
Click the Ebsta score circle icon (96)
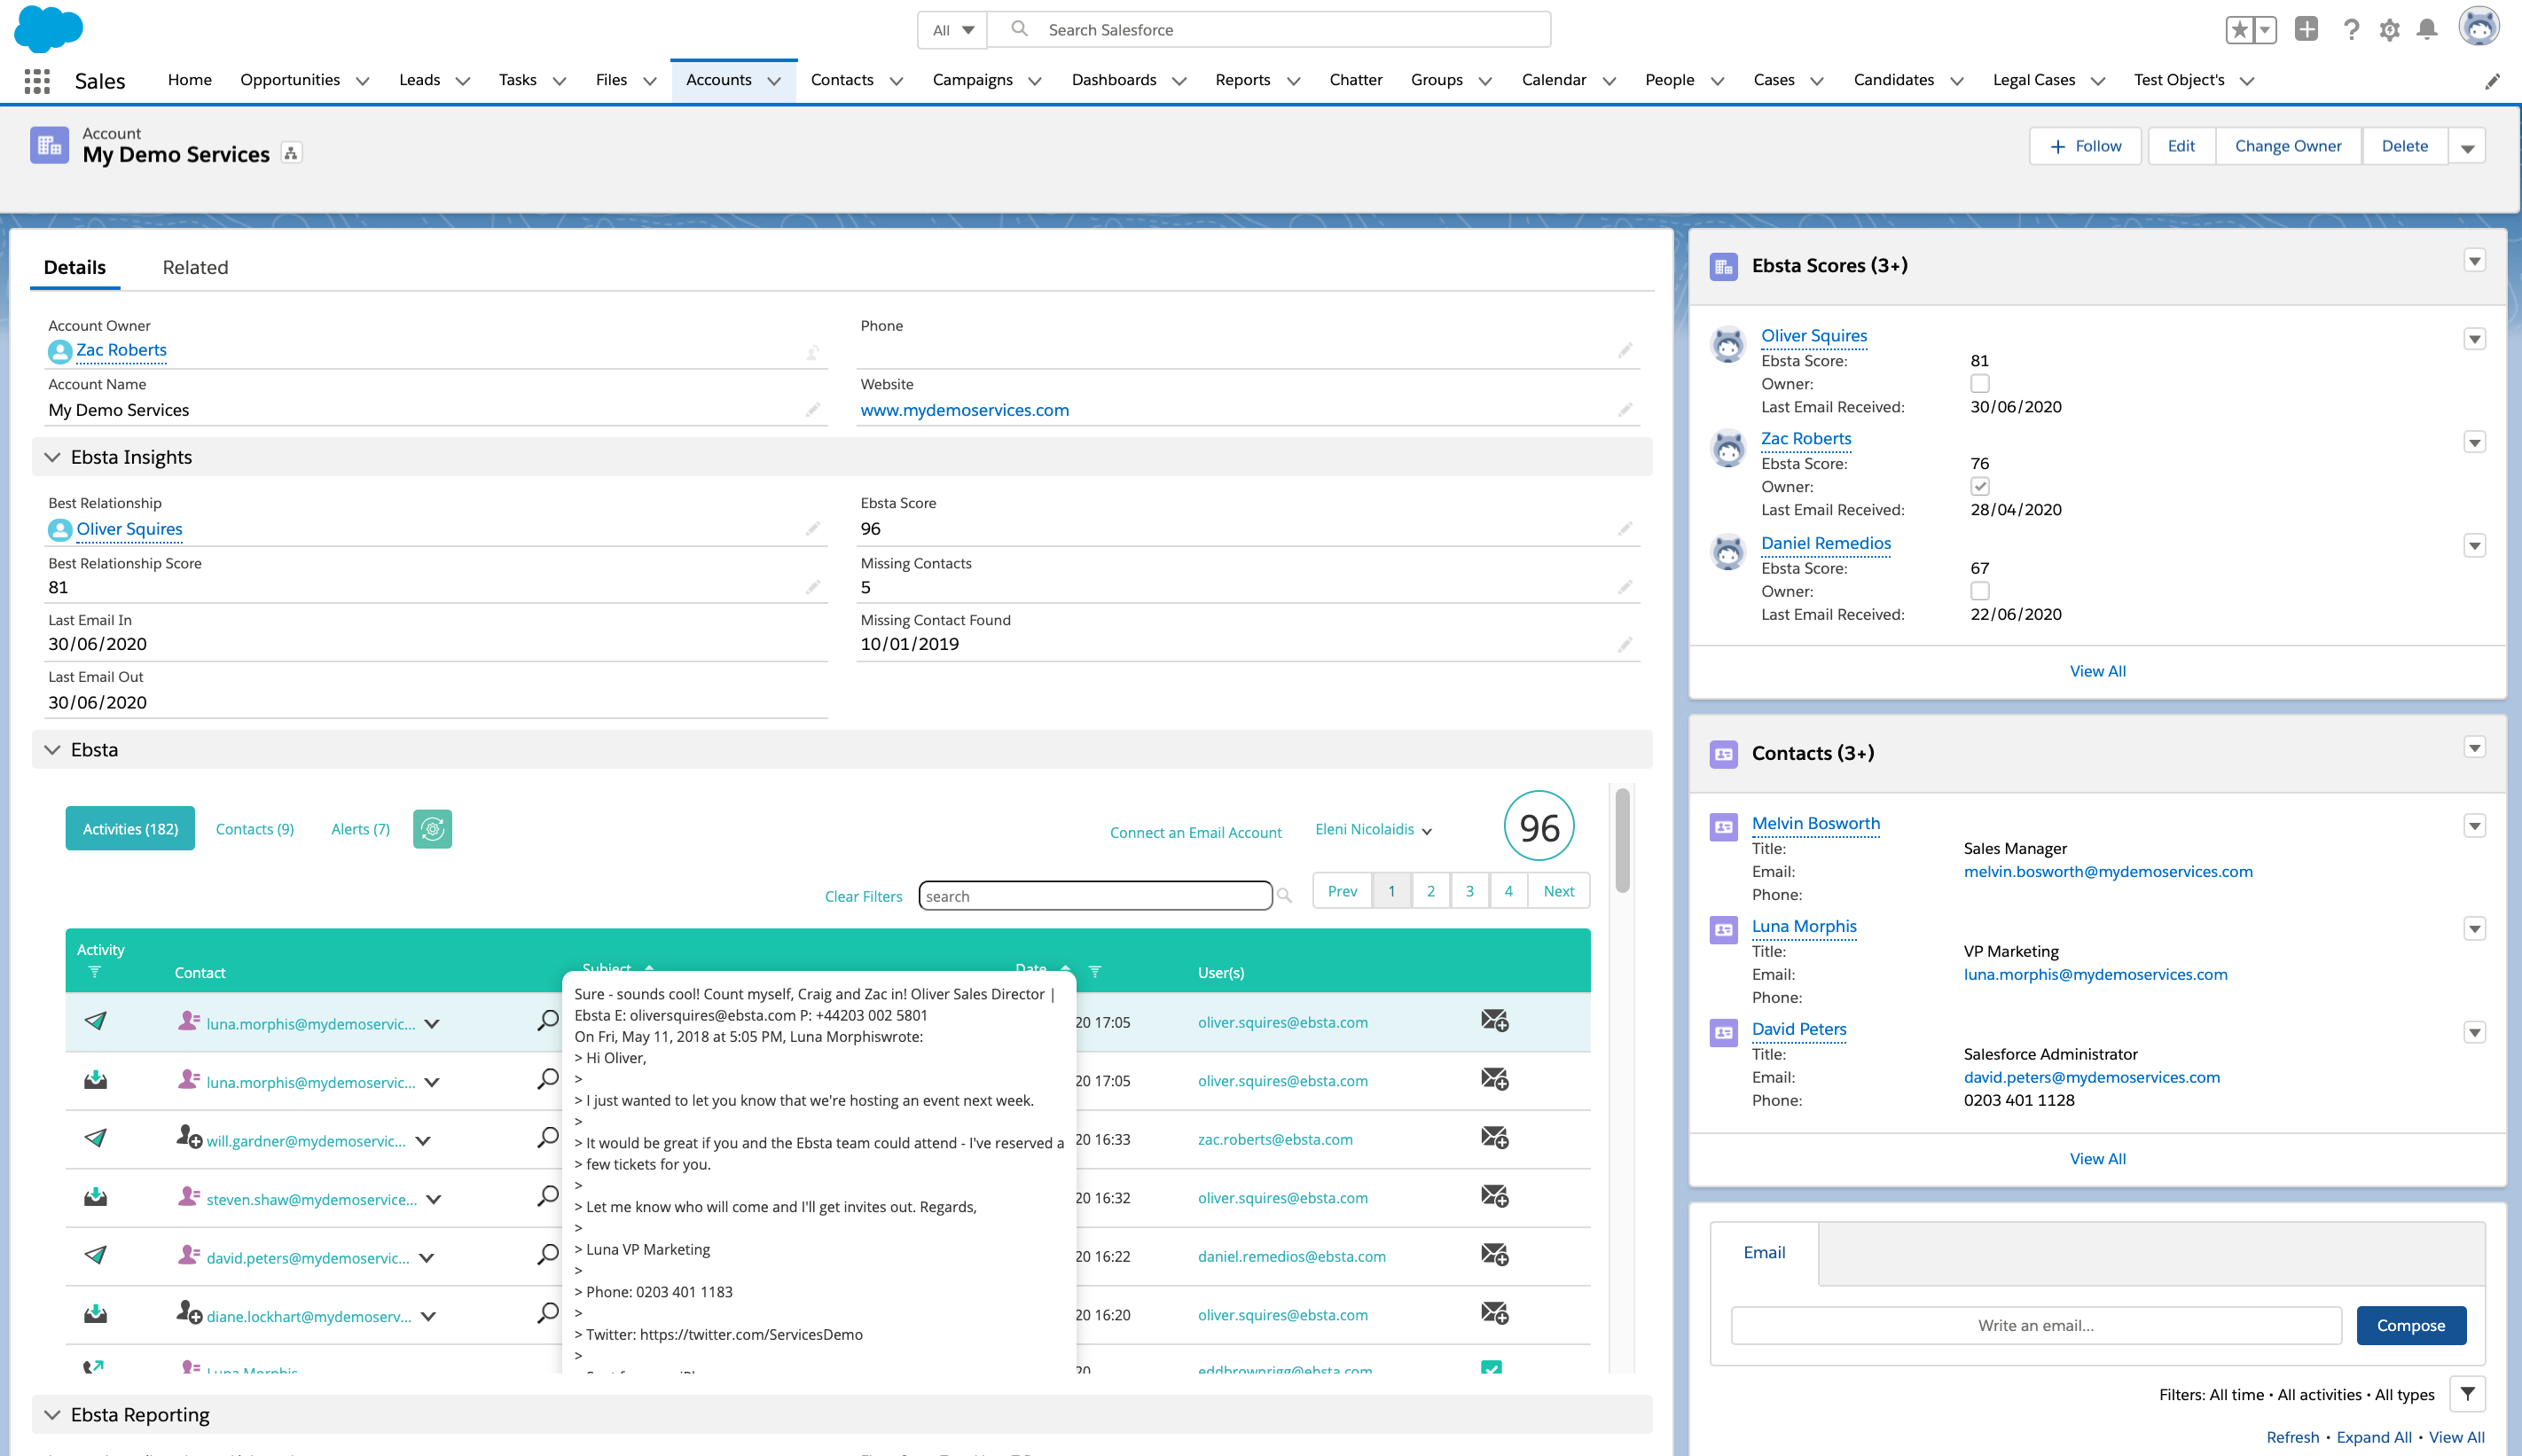1538,826
